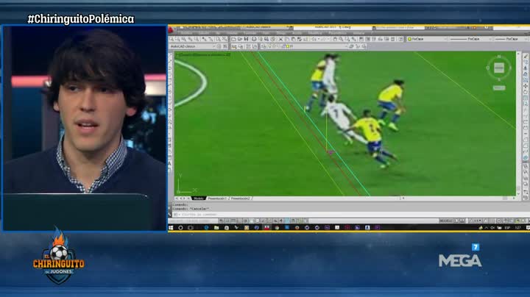530x297 pixels.
Task: Open Windows Start menu
Action: click(171, 228)
